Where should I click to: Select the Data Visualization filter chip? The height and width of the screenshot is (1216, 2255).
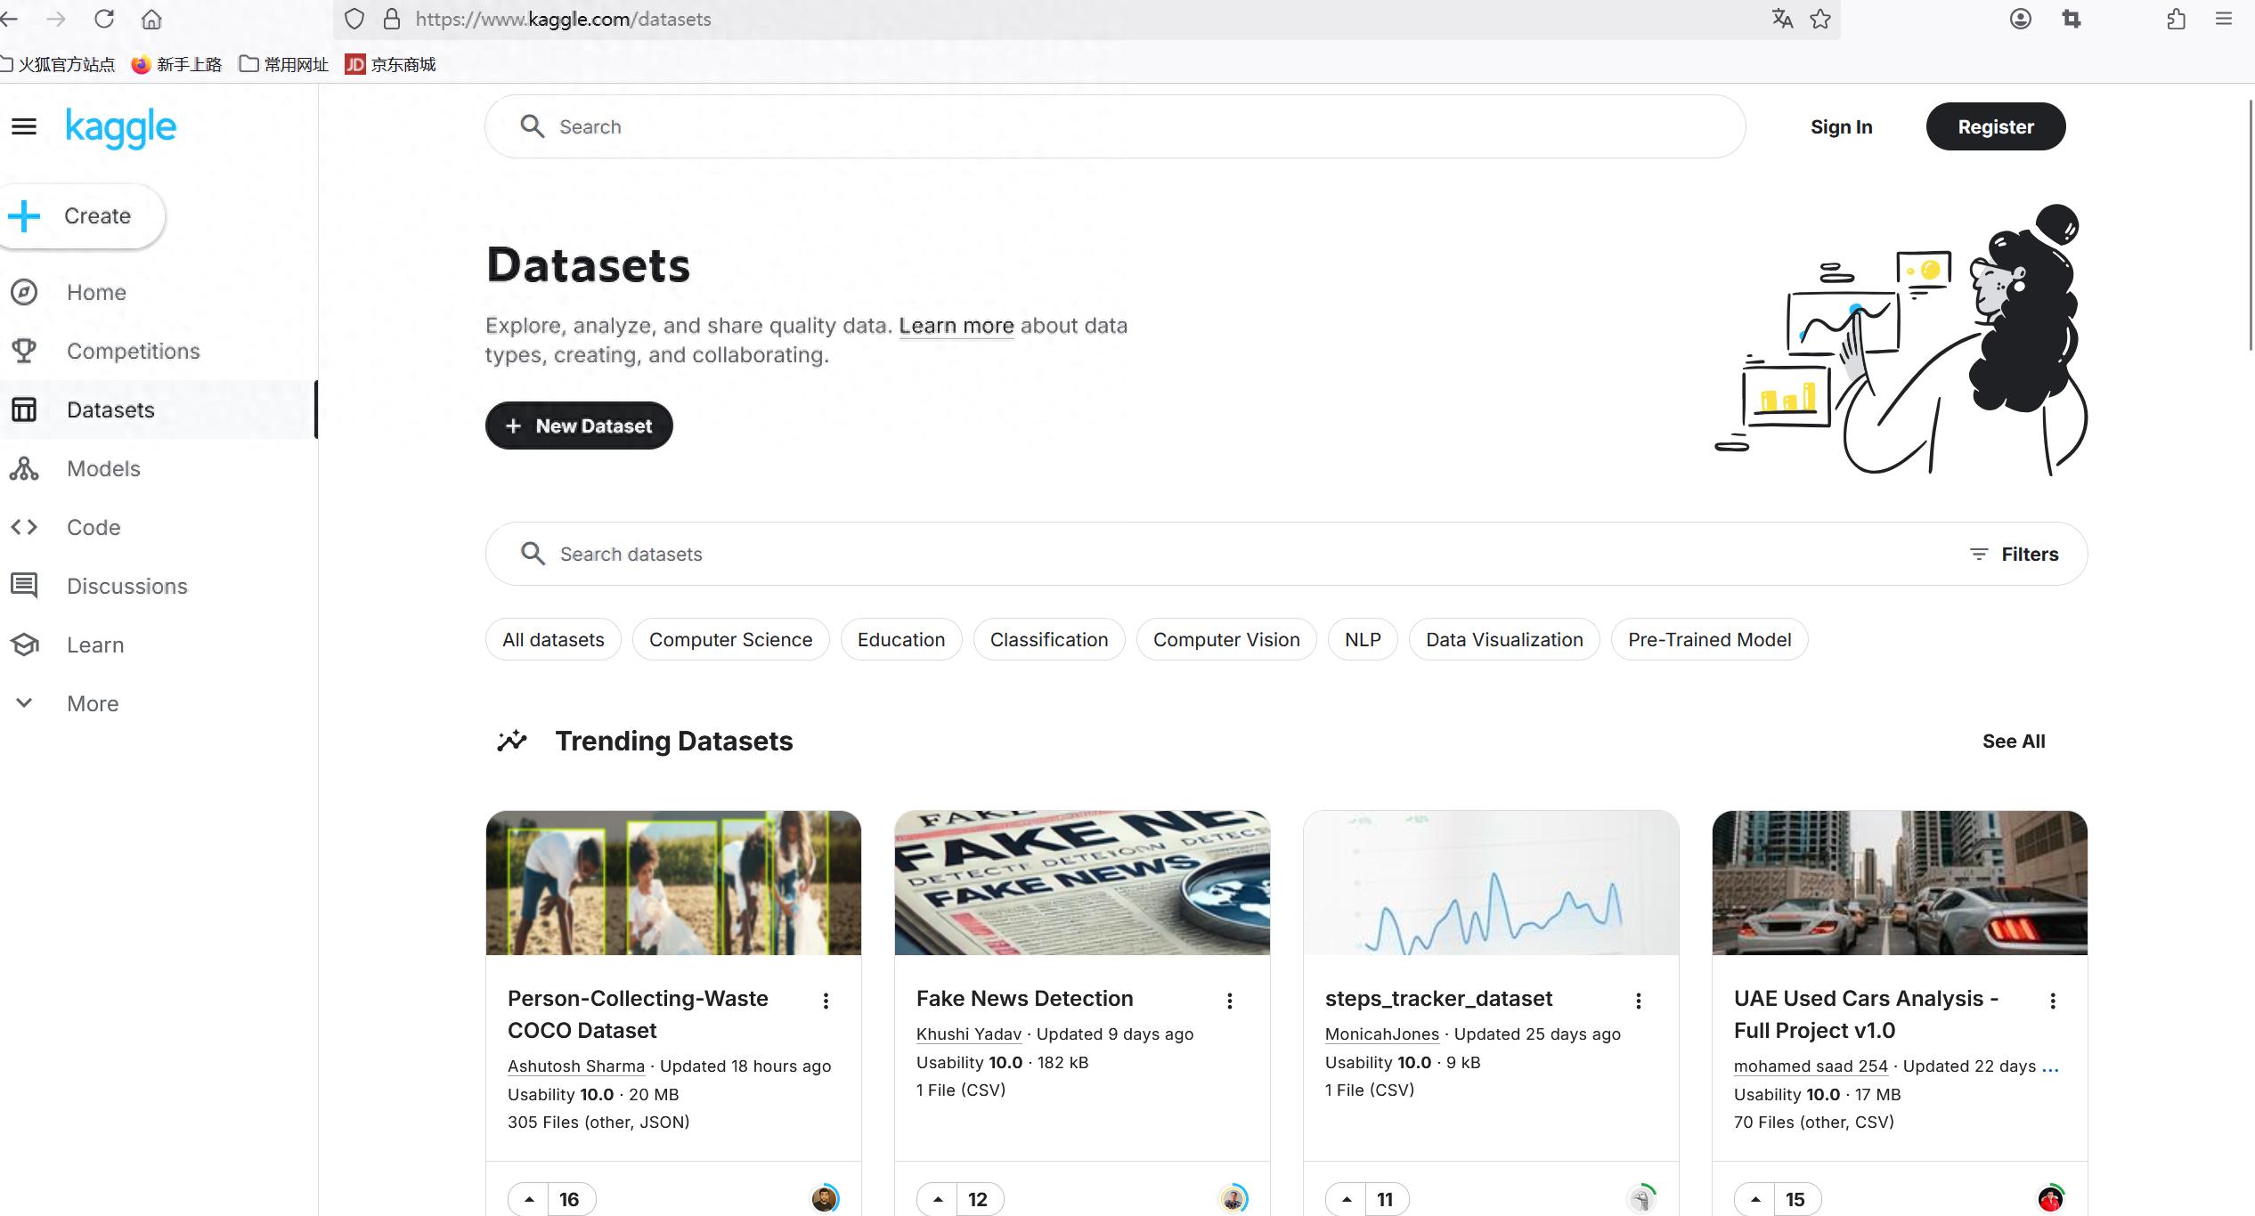(x=1504, y=639)
